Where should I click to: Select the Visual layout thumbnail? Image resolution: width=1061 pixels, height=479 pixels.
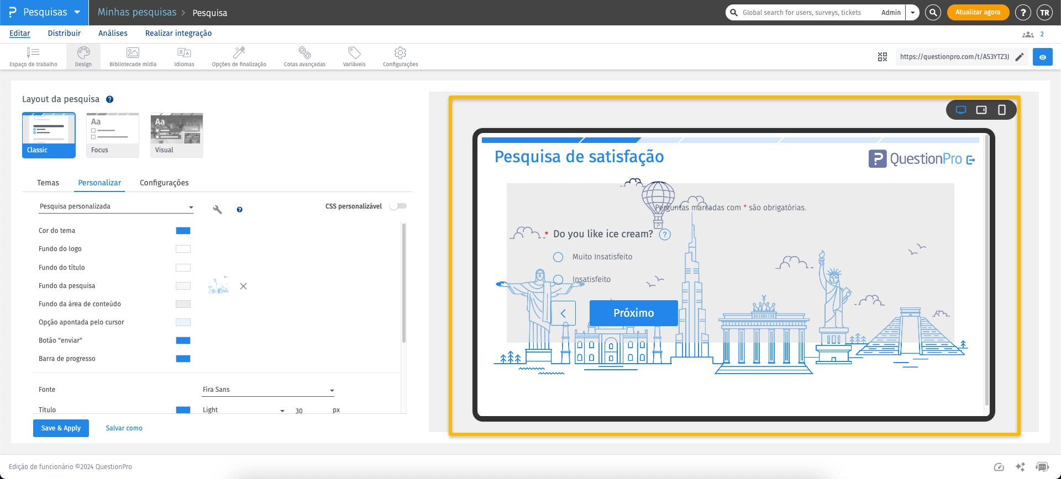click(x=177, y=135)
